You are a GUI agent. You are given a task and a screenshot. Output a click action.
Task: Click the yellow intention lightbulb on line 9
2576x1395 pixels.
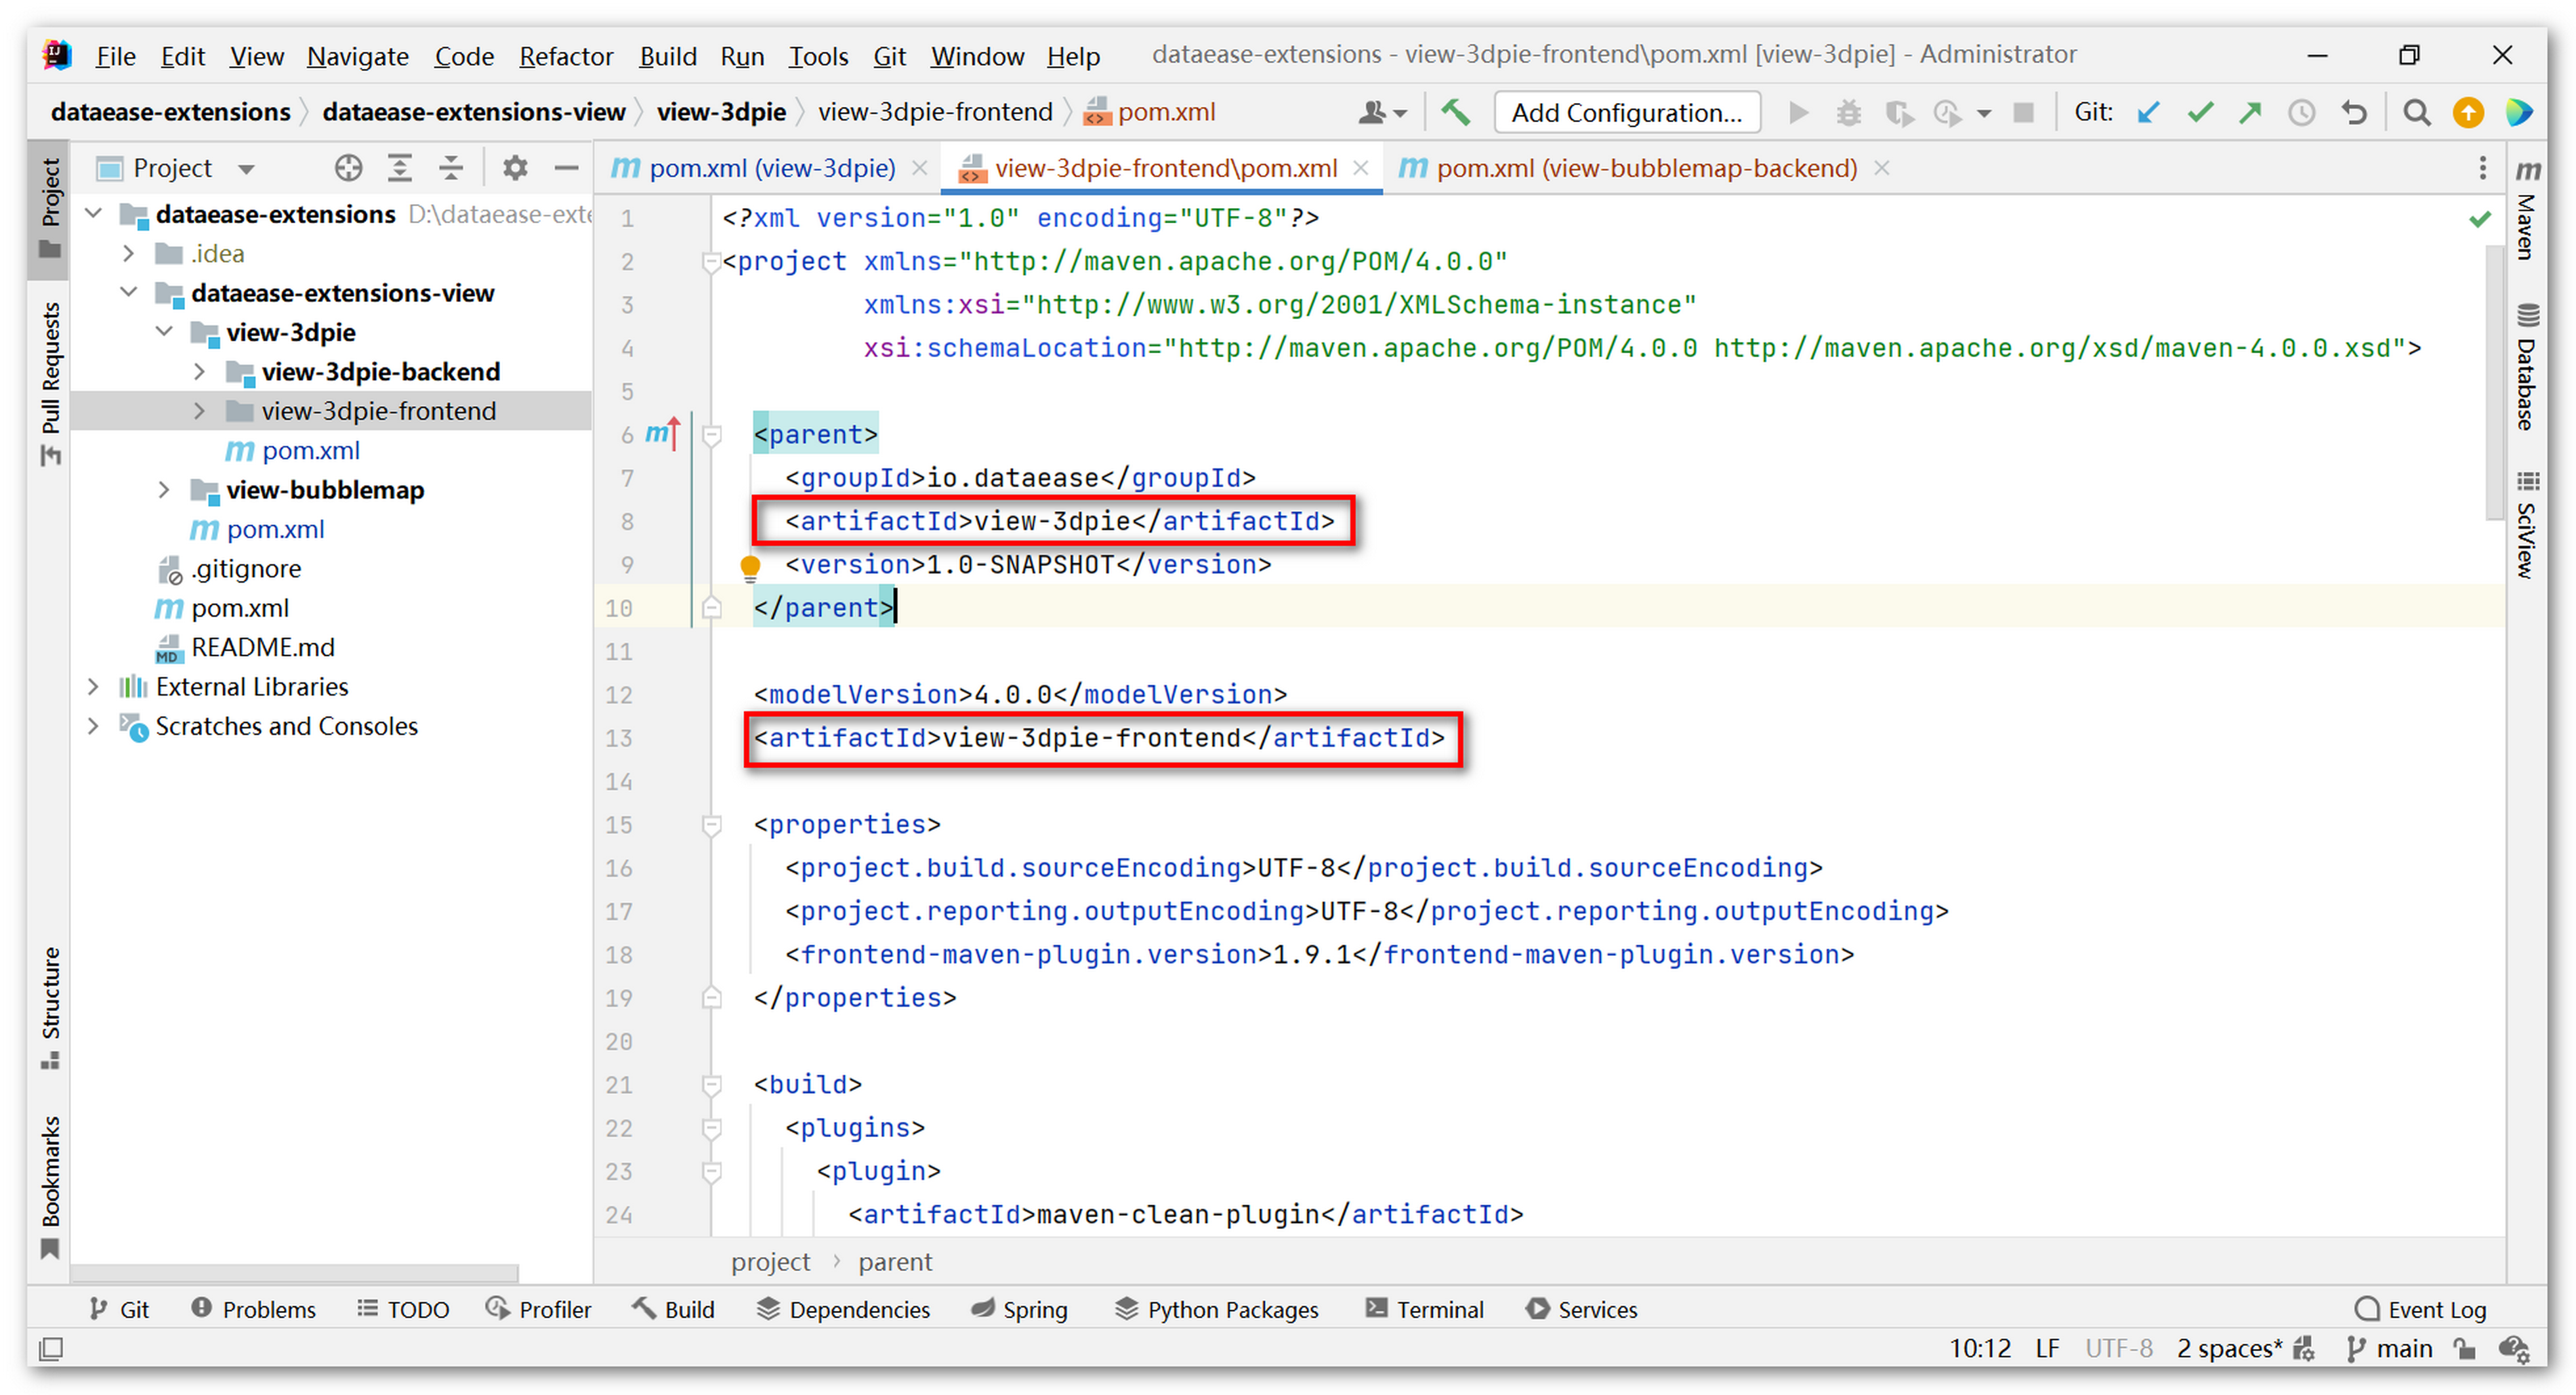tap(750, 568)
